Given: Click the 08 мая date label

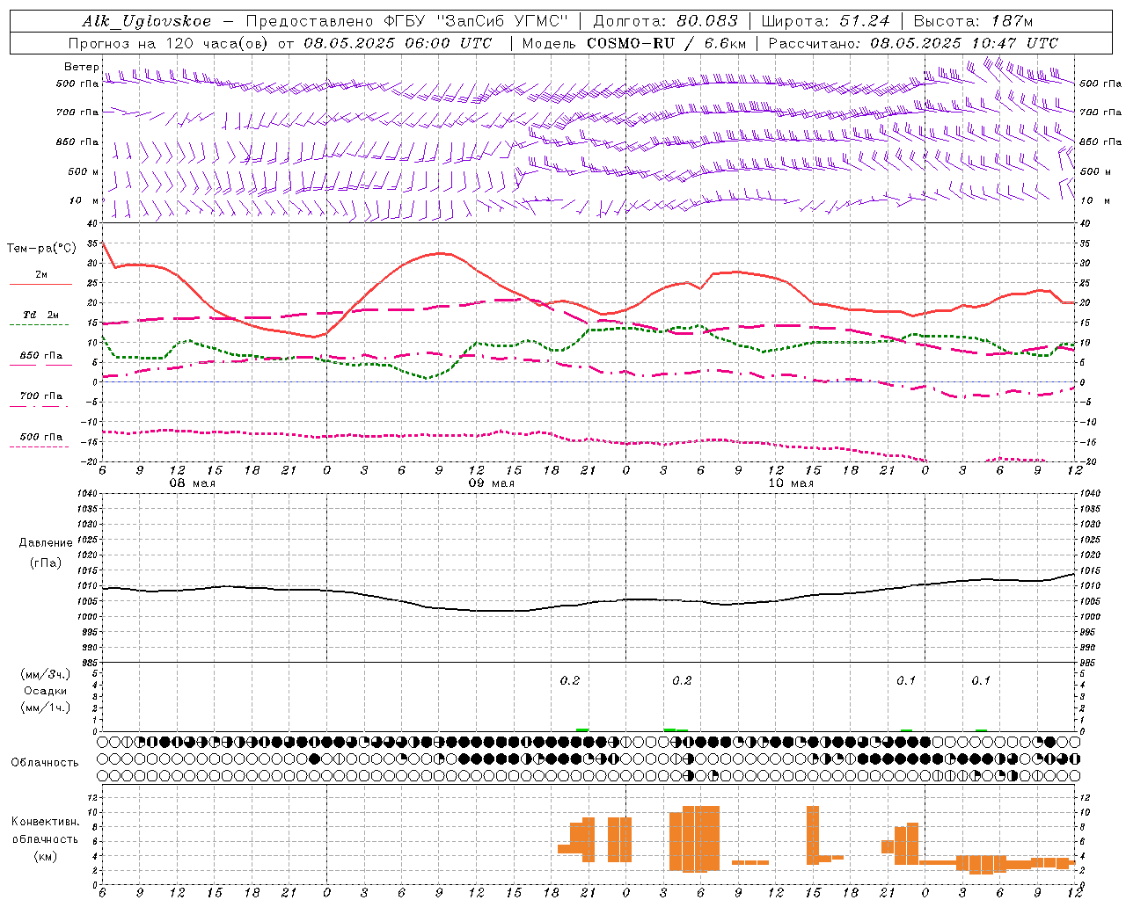Looking at the screenshot, I should pyautogui.click(x=193, y=483).
